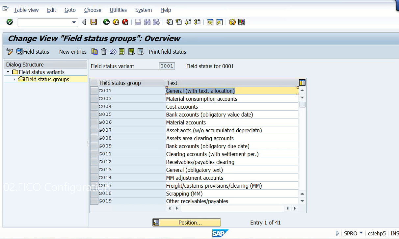Select row selector for G005
This screenshot has height=239, width=399.
pos(94,115)
